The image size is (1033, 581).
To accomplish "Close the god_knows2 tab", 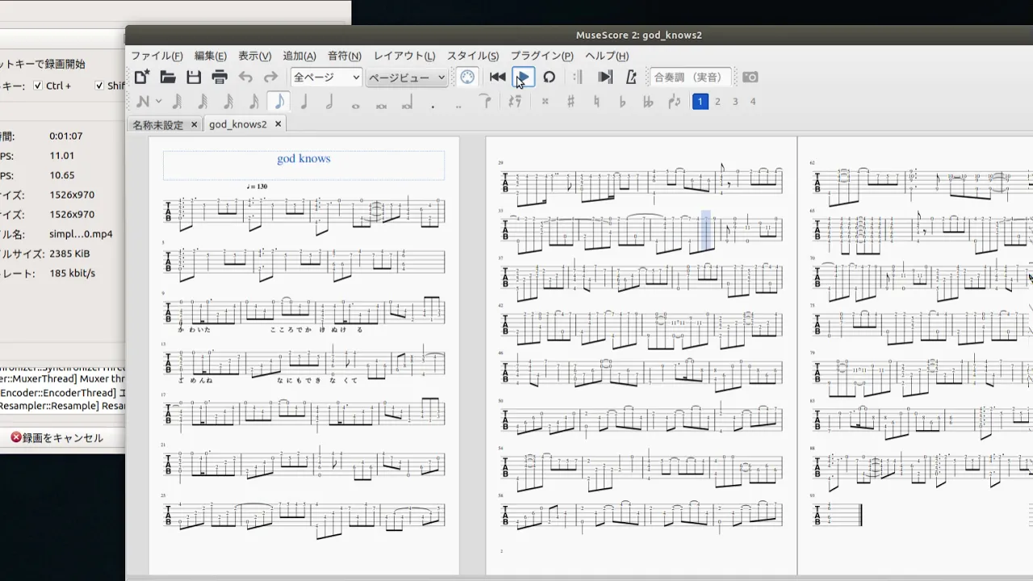I will pyautogui.click(x=278, y=124).
